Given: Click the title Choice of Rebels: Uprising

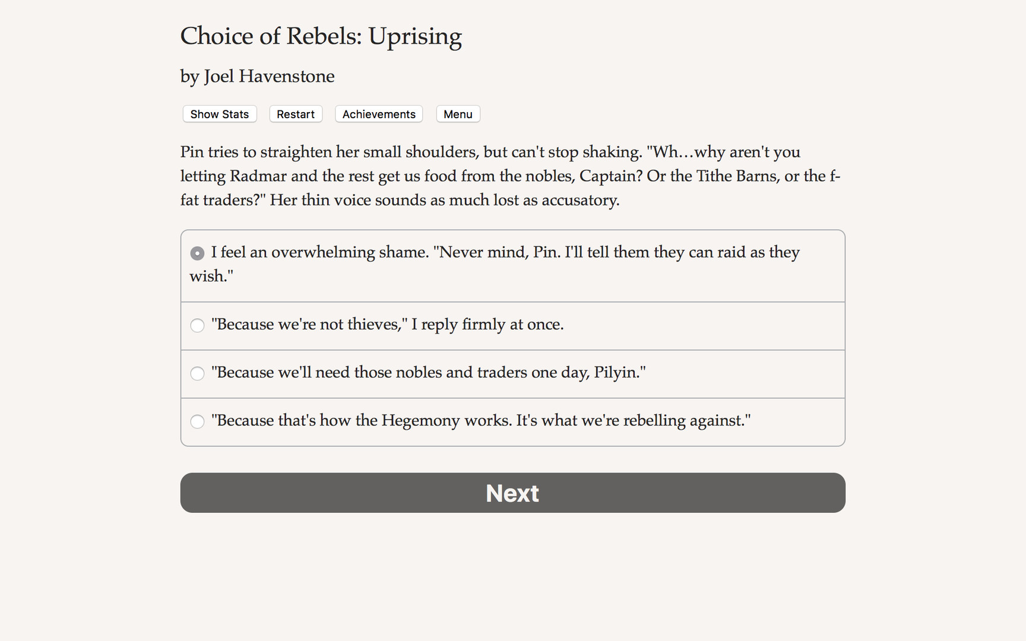Looking at the screenshot, I should (321, 36).
